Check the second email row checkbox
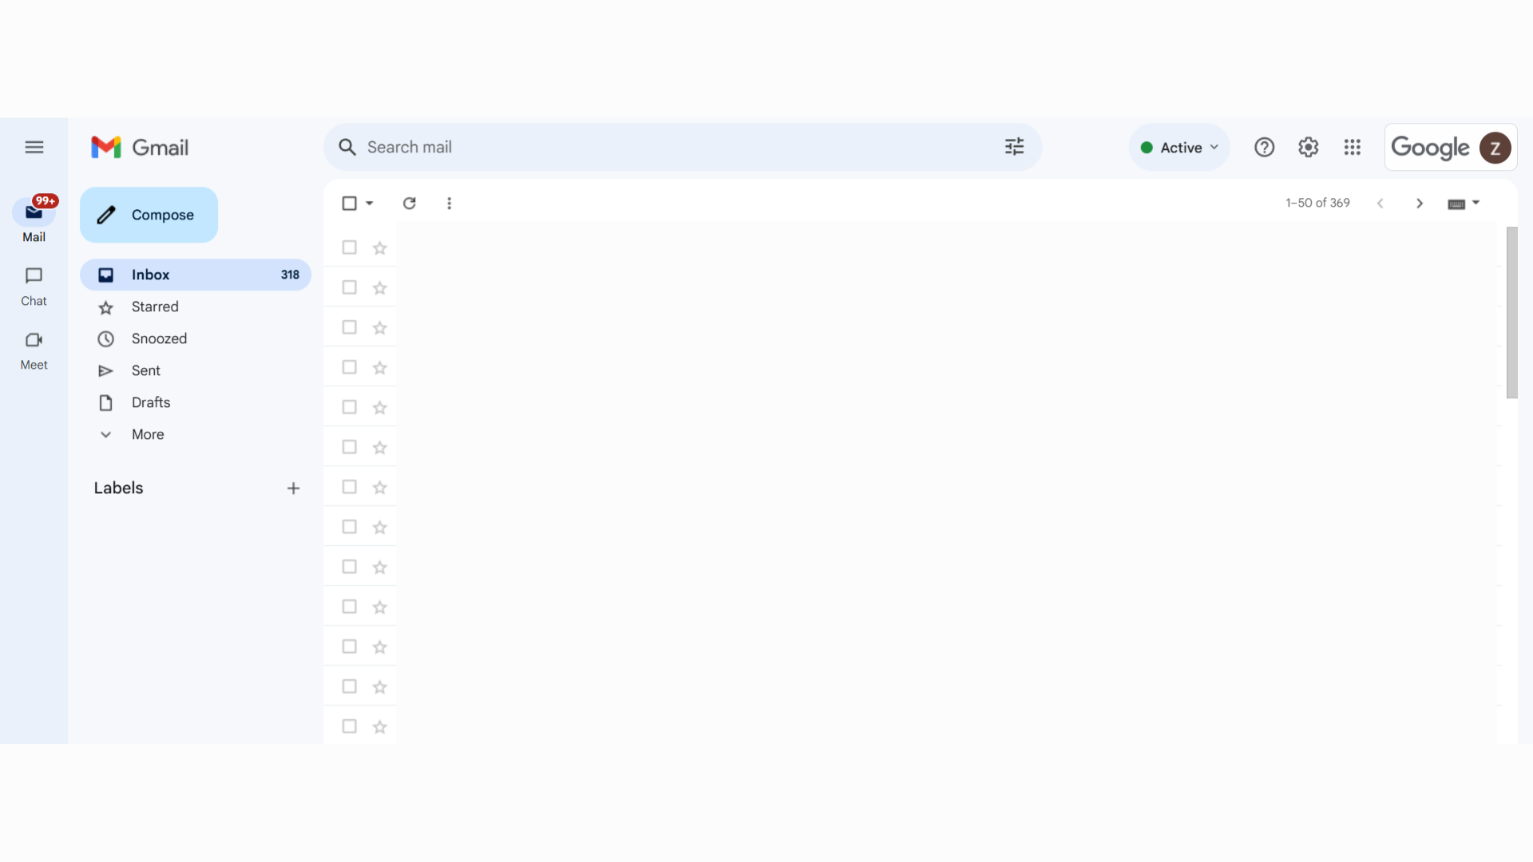Image resolution: width=1533 pixels, height=862 pixels. [x=349, y=287]
